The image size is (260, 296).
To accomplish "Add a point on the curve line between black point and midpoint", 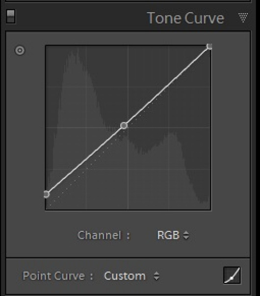I will 85,160.
